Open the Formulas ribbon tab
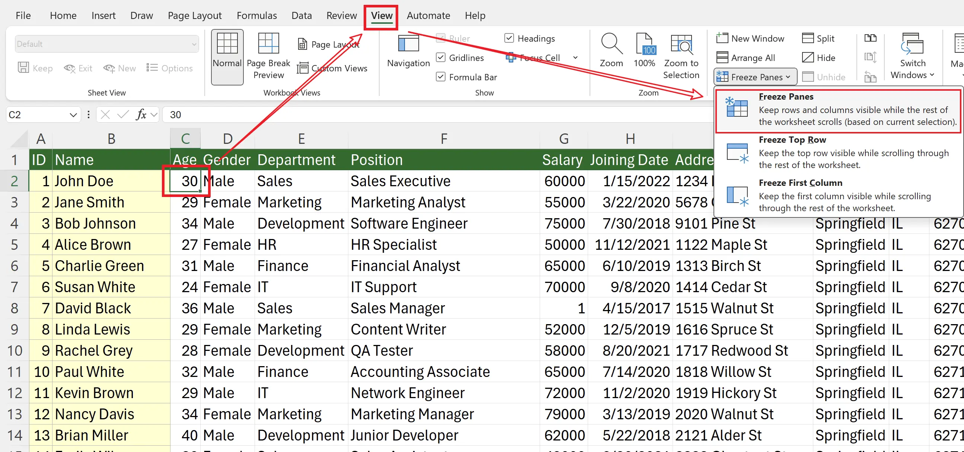Viewport: 964px width, 452px height. [x=256, y=15]
